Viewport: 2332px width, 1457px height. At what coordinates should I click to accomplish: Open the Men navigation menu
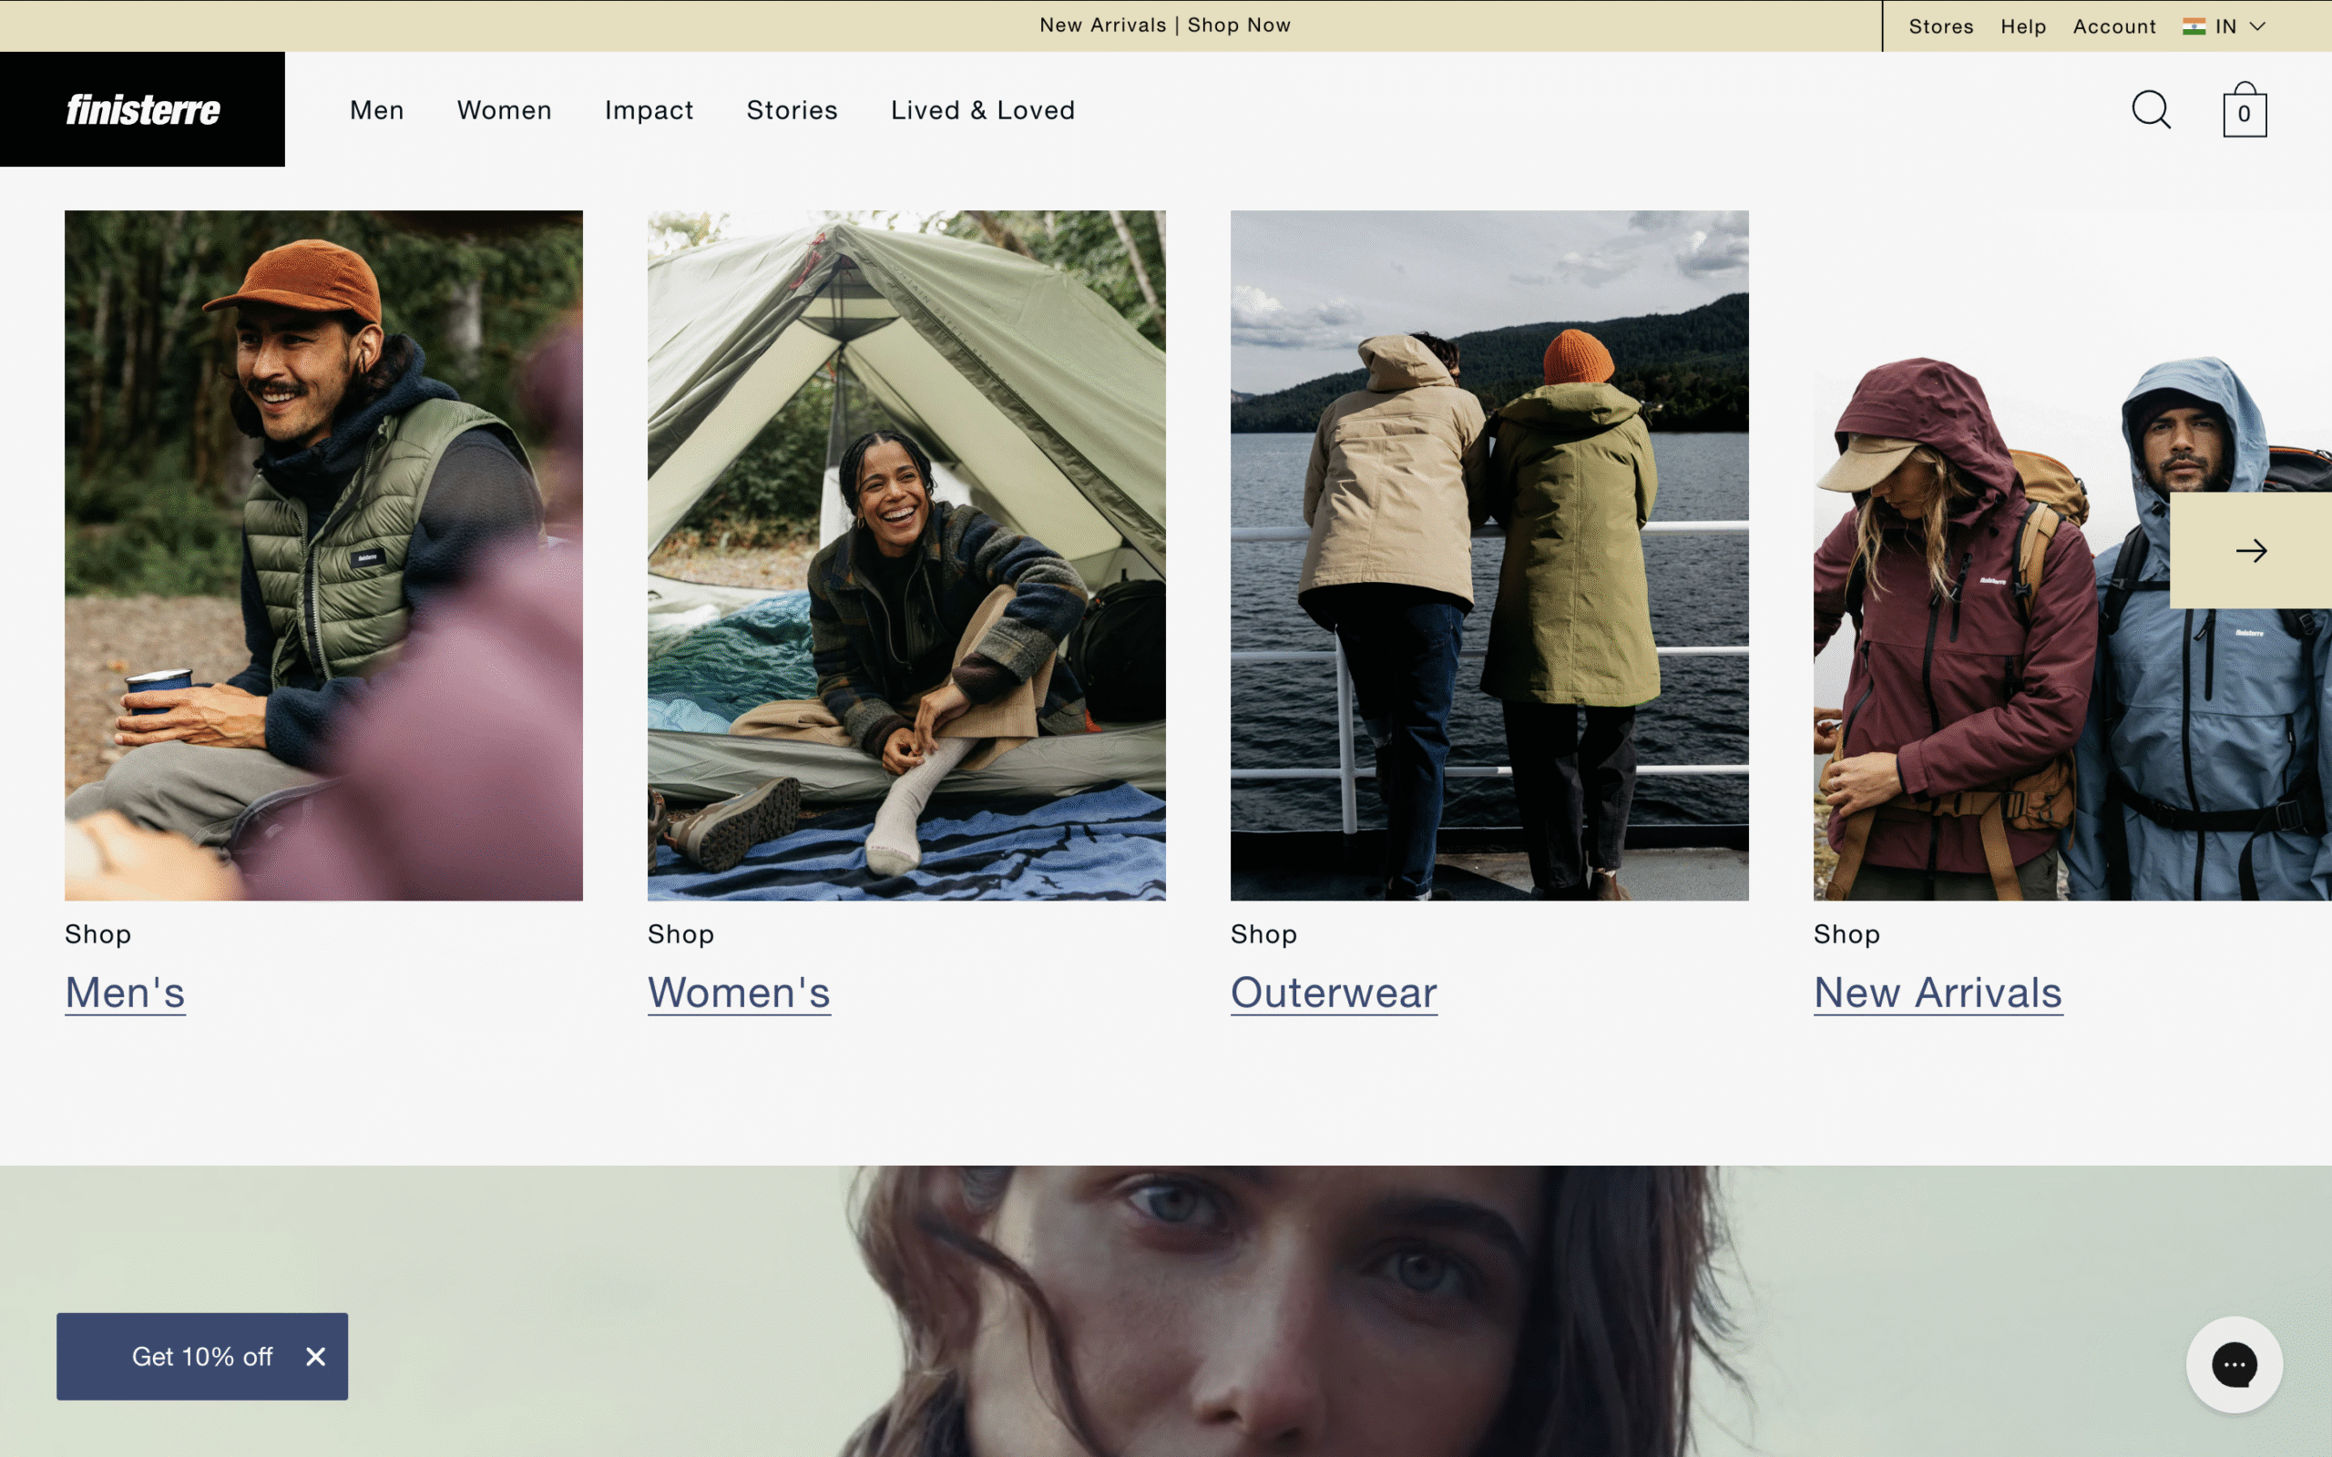coord(377,110)
